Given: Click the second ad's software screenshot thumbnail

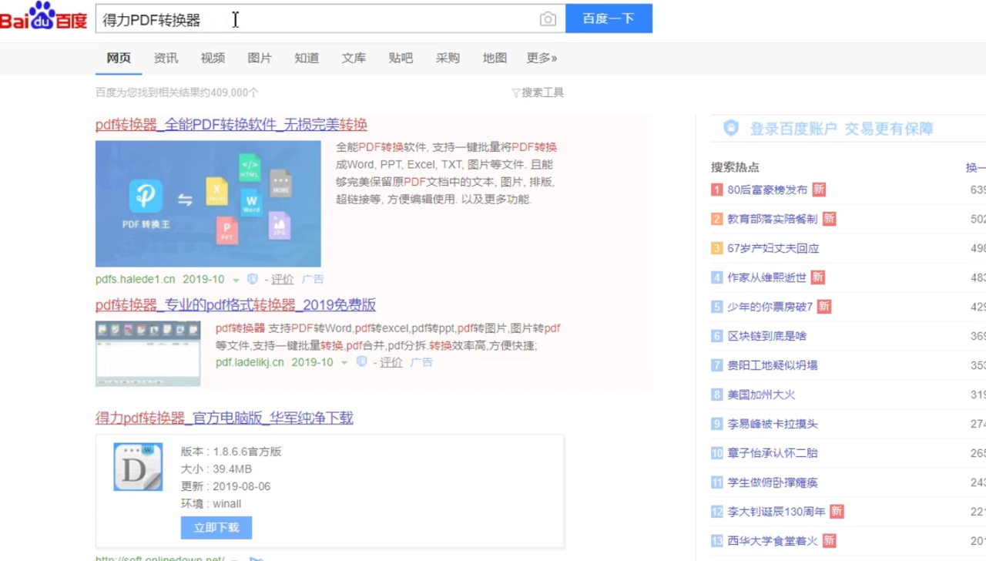Looking at the screenshot, I should point(148,354).
